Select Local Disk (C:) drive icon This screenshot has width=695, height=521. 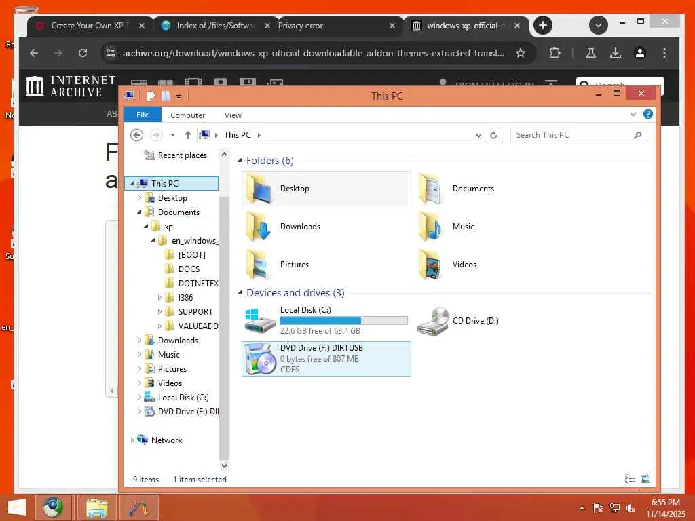coord(260,320)
